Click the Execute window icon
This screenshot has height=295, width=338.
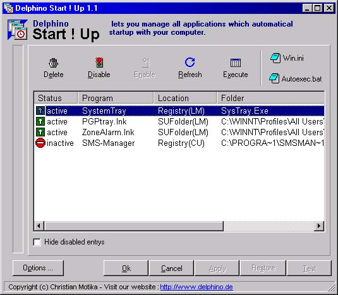tap(236, 63)
